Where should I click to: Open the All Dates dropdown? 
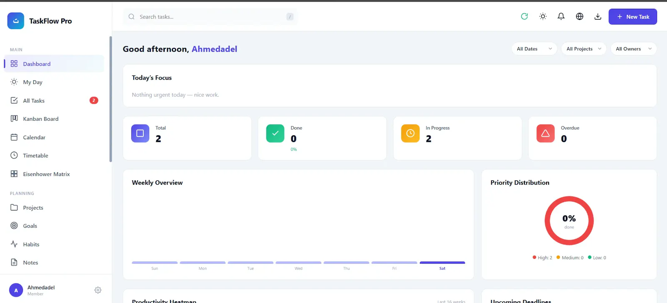[x=534, y=49]
